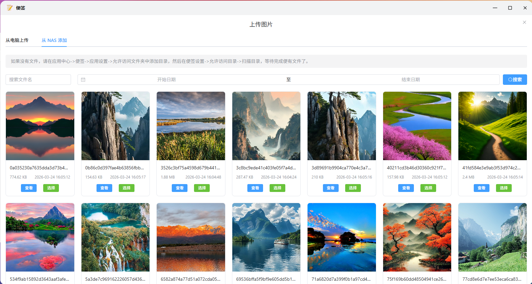The image size is (532, 284).
Task: Maximize the 便签 window
Action: coord(510,8)
